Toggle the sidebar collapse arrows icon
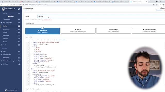 19,9
